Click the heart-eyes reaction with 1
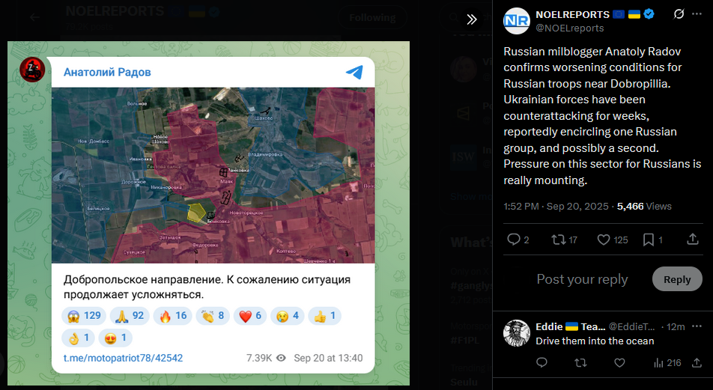 (115, 338)
